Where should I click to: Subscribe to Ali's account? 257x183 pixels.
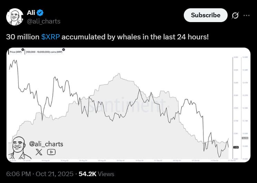206,15
